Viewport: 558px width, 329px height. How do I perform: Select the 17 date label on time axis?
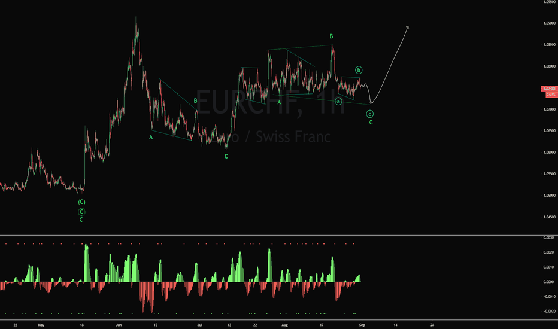[x=322, y=325]
